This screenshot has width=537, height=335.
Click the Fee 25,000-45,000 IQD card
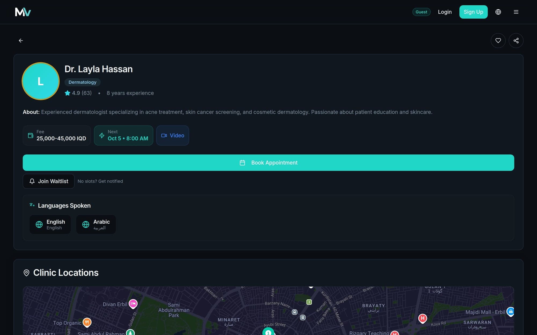click(57, 135)
